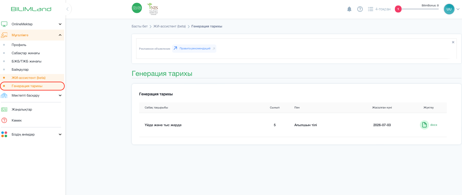
Task: Click the Сабақ тақырыбы column header
Action: [156, 108]
